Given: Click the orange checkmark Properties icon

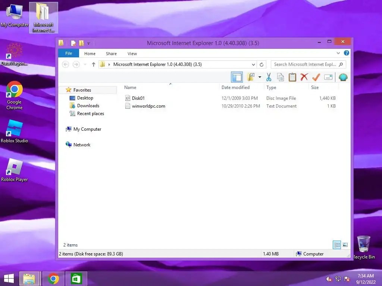Looking at the screenshot, I should (x=316, y=77).
